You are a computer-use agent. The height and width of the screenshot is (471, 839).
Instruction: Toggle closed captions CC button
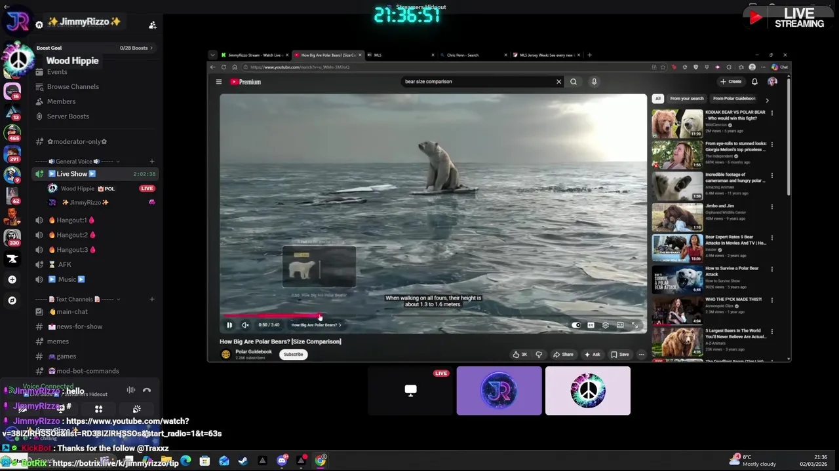(x=591, y=325)
